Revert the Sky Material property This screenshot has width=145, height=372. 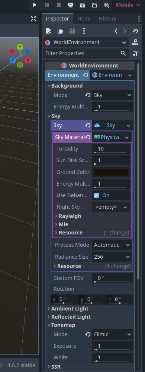click(x=88, y=138)
